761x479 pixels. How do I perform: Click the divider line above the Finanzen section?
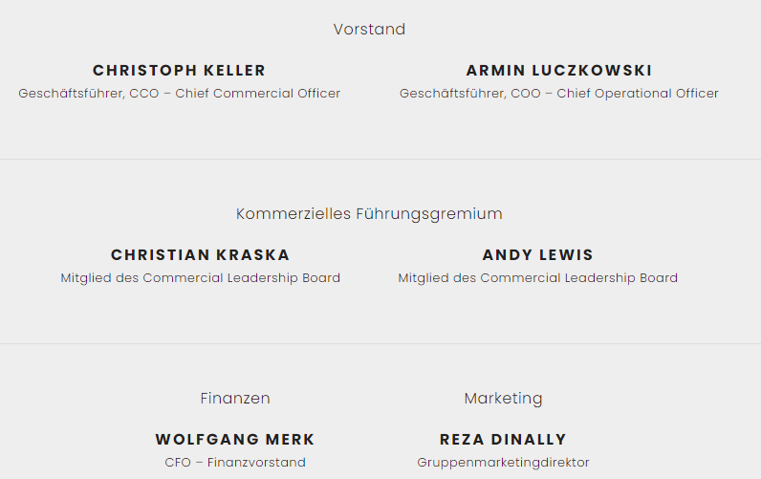pos(380,343)
